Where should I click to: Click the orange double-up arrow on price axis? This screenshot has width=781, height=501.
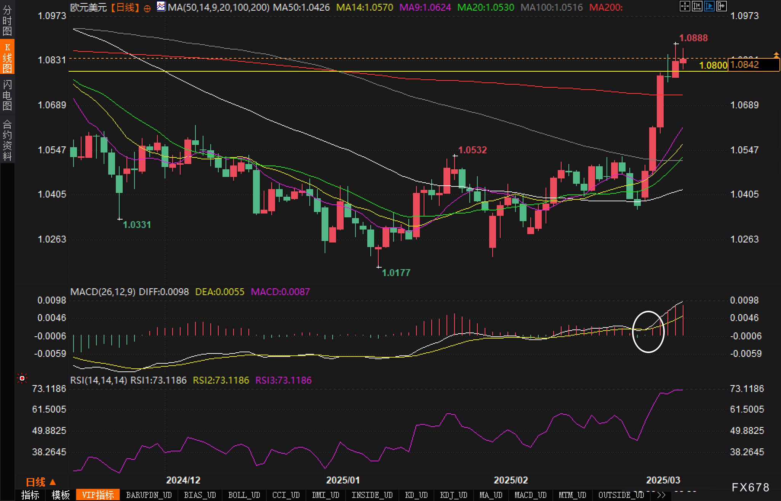(776, 55)
